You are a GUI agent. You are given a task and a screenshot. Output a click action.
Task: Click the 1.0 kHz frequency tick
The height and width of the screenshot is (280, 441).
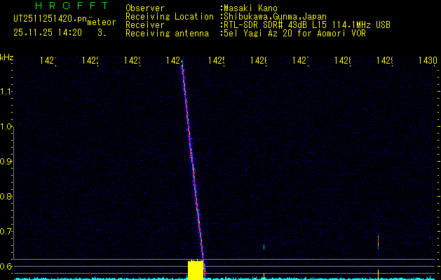[x=6, y=127]
